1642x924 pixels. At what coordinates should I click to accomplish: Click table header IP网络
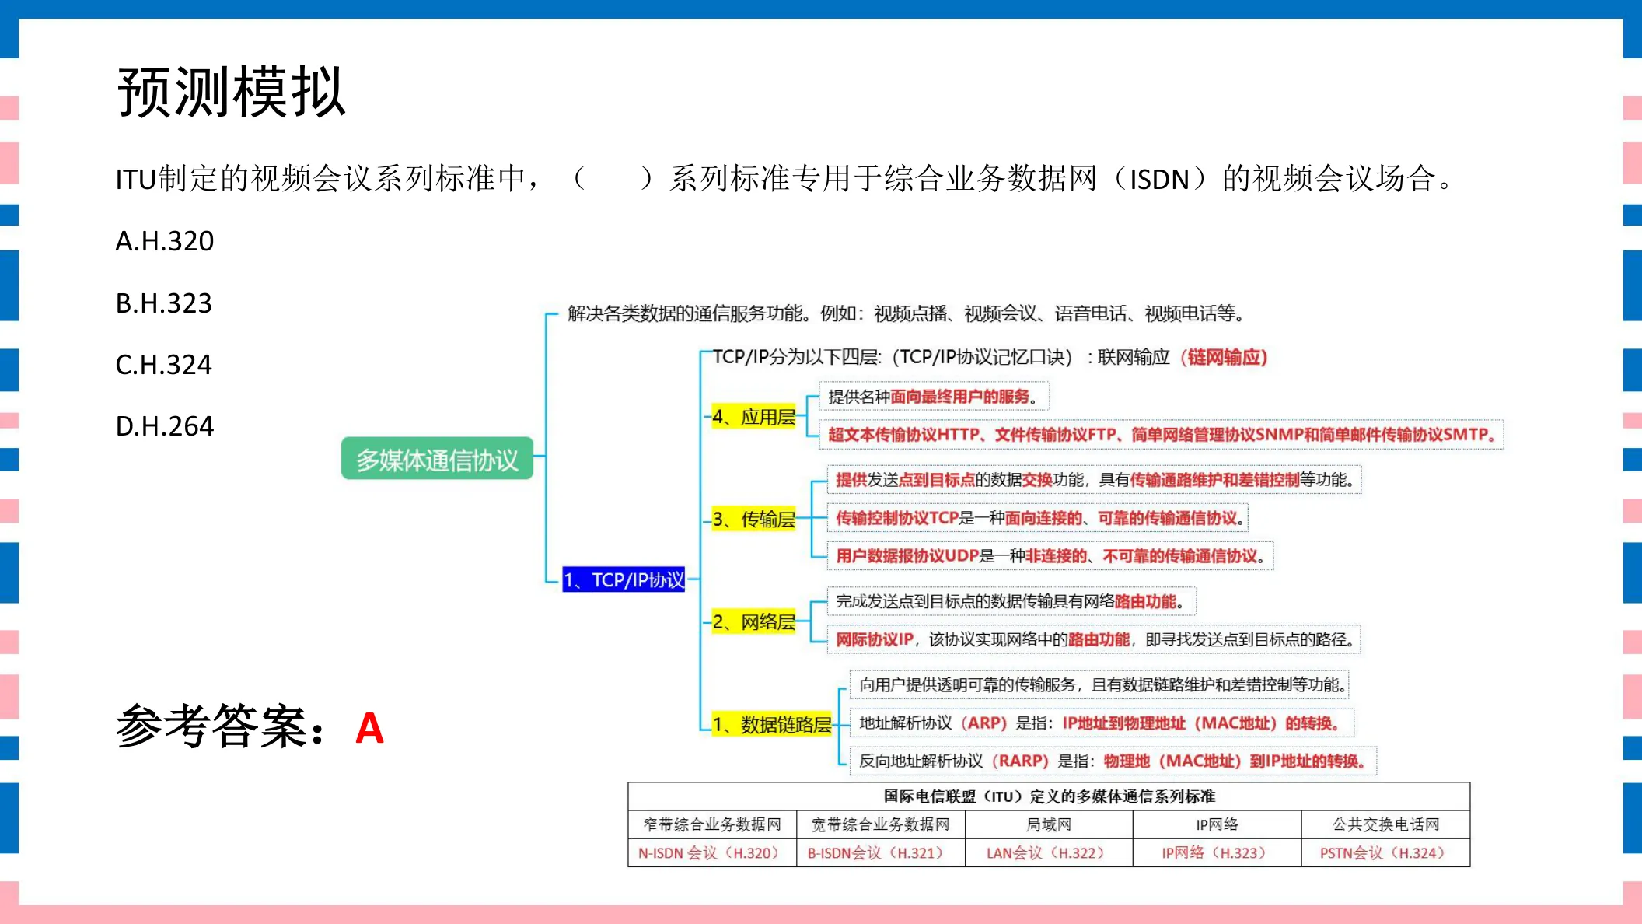[x=1217, y=824]
